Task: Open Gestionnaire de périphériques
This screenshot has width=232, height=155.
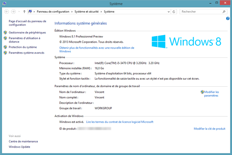Action: coord(27,32)
